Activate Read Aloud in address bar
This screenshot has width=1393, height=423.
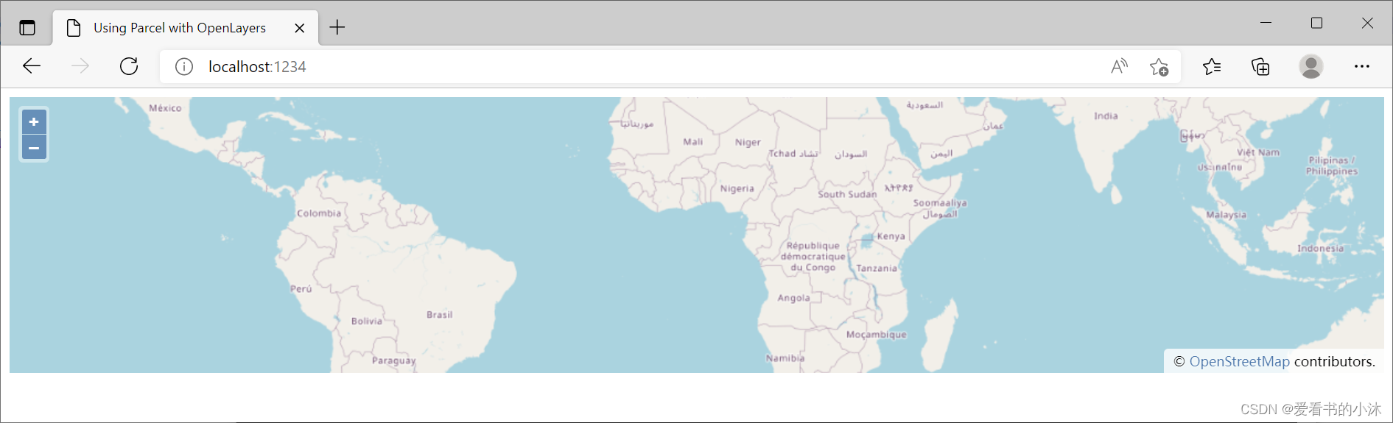(x=1119, y=67)
